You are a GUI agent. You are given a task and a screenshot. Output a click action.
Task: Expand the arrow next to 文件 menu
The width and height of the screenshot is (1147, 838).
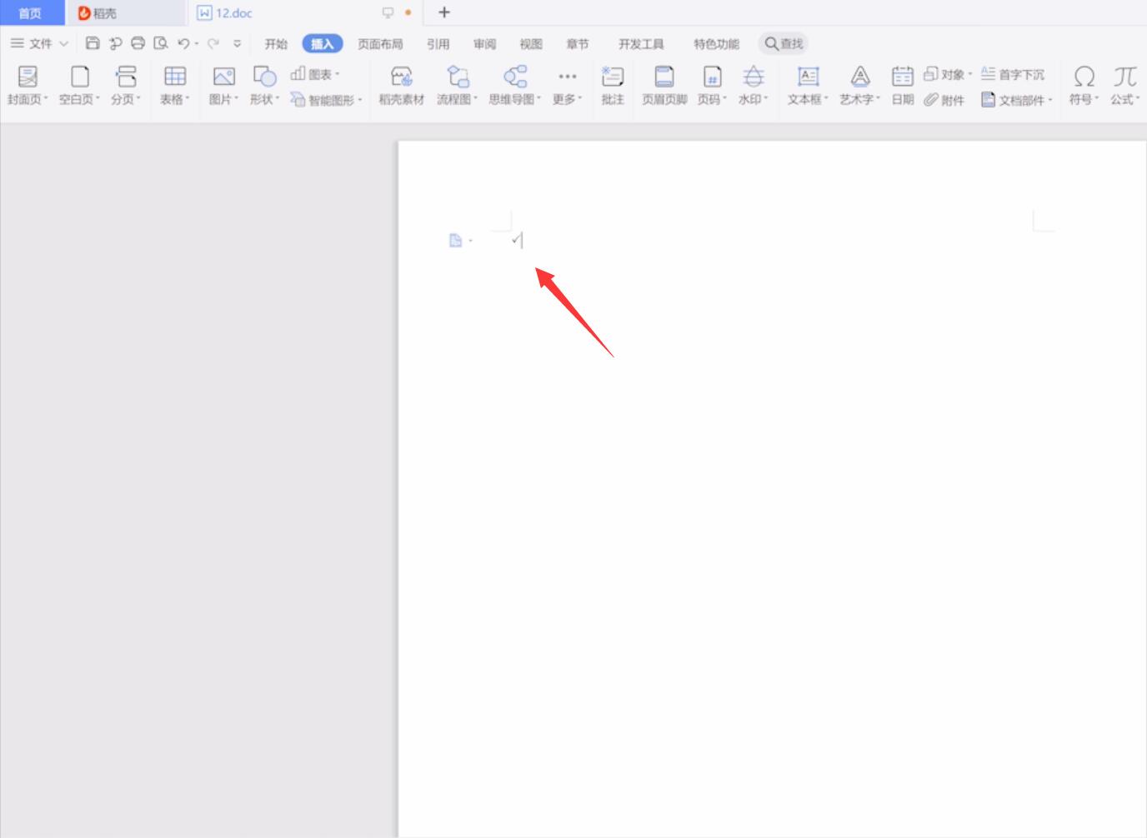coord(63,43)
